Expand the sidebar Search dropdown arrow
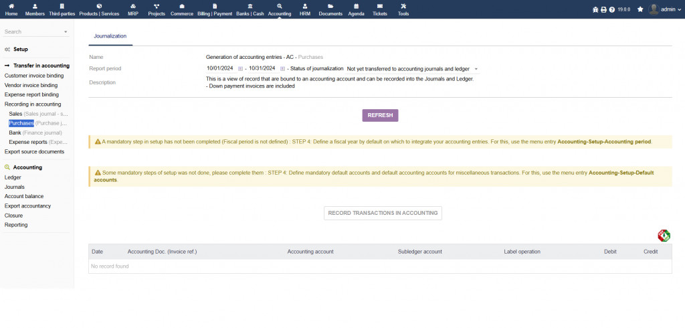 pos(66,32)
